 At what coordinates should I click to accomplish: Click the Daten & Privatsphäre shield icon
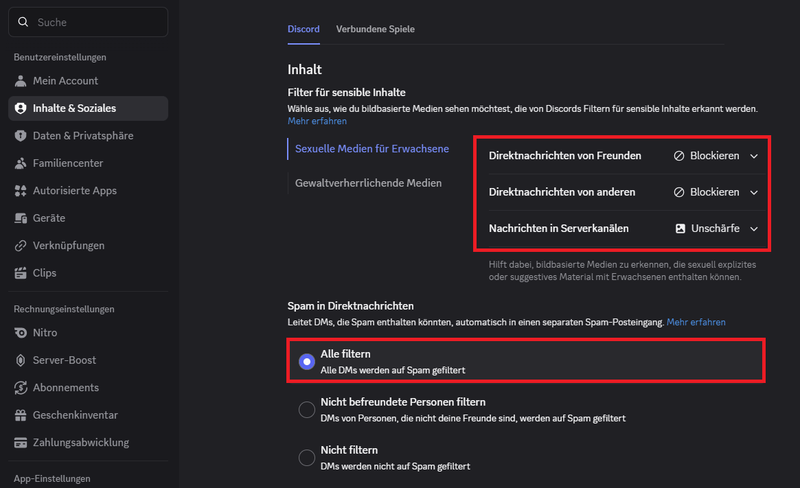point(21,136)
